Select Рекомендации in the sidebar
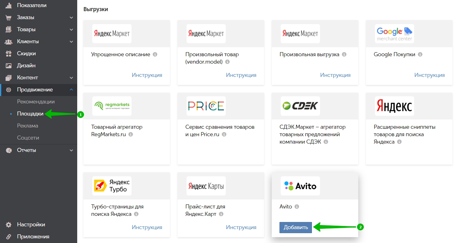 point(36,102)
